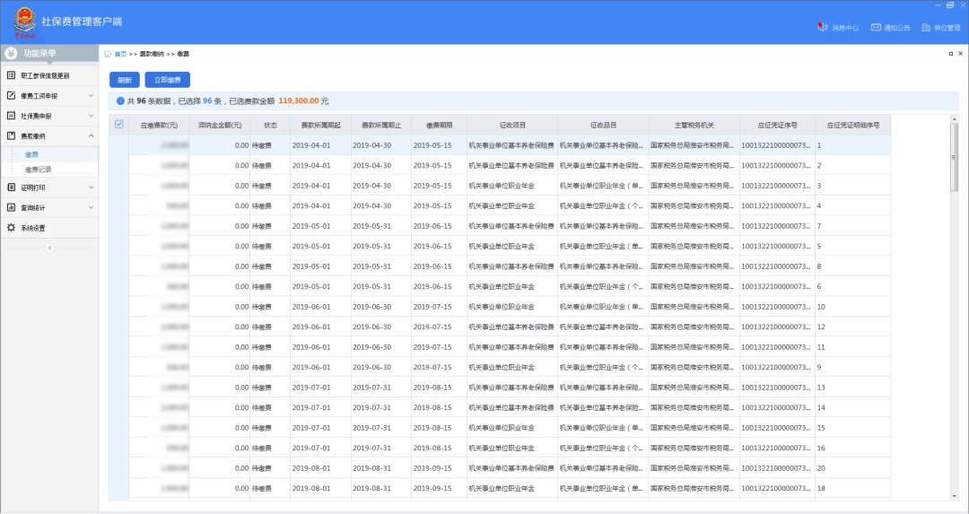Click the 职工参保信息更新 sidebar icon
Viewport: 969px width, 514px height.
(12, 75)
